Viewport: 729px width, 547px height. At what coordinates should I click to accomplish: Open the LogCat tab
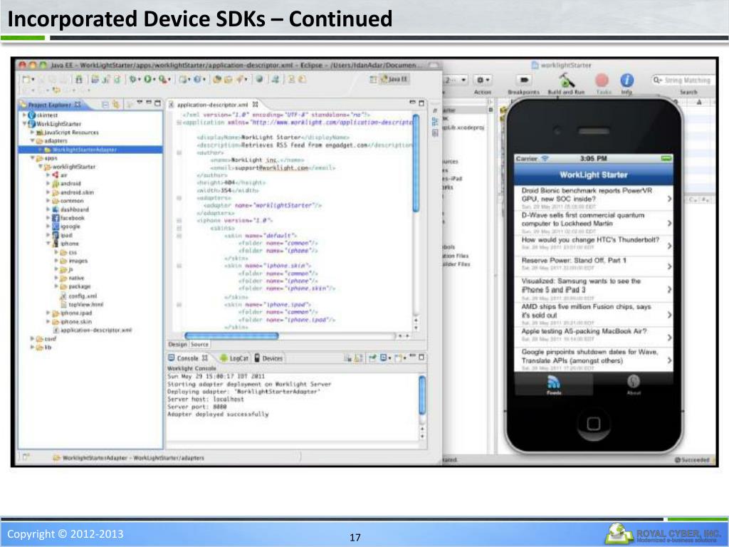(x=234, y=358)
